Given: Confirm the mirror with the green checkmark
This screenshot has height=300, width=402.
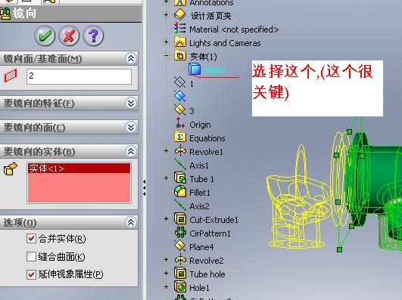Looking at the screenshot, I should click(x=45, y=36).
